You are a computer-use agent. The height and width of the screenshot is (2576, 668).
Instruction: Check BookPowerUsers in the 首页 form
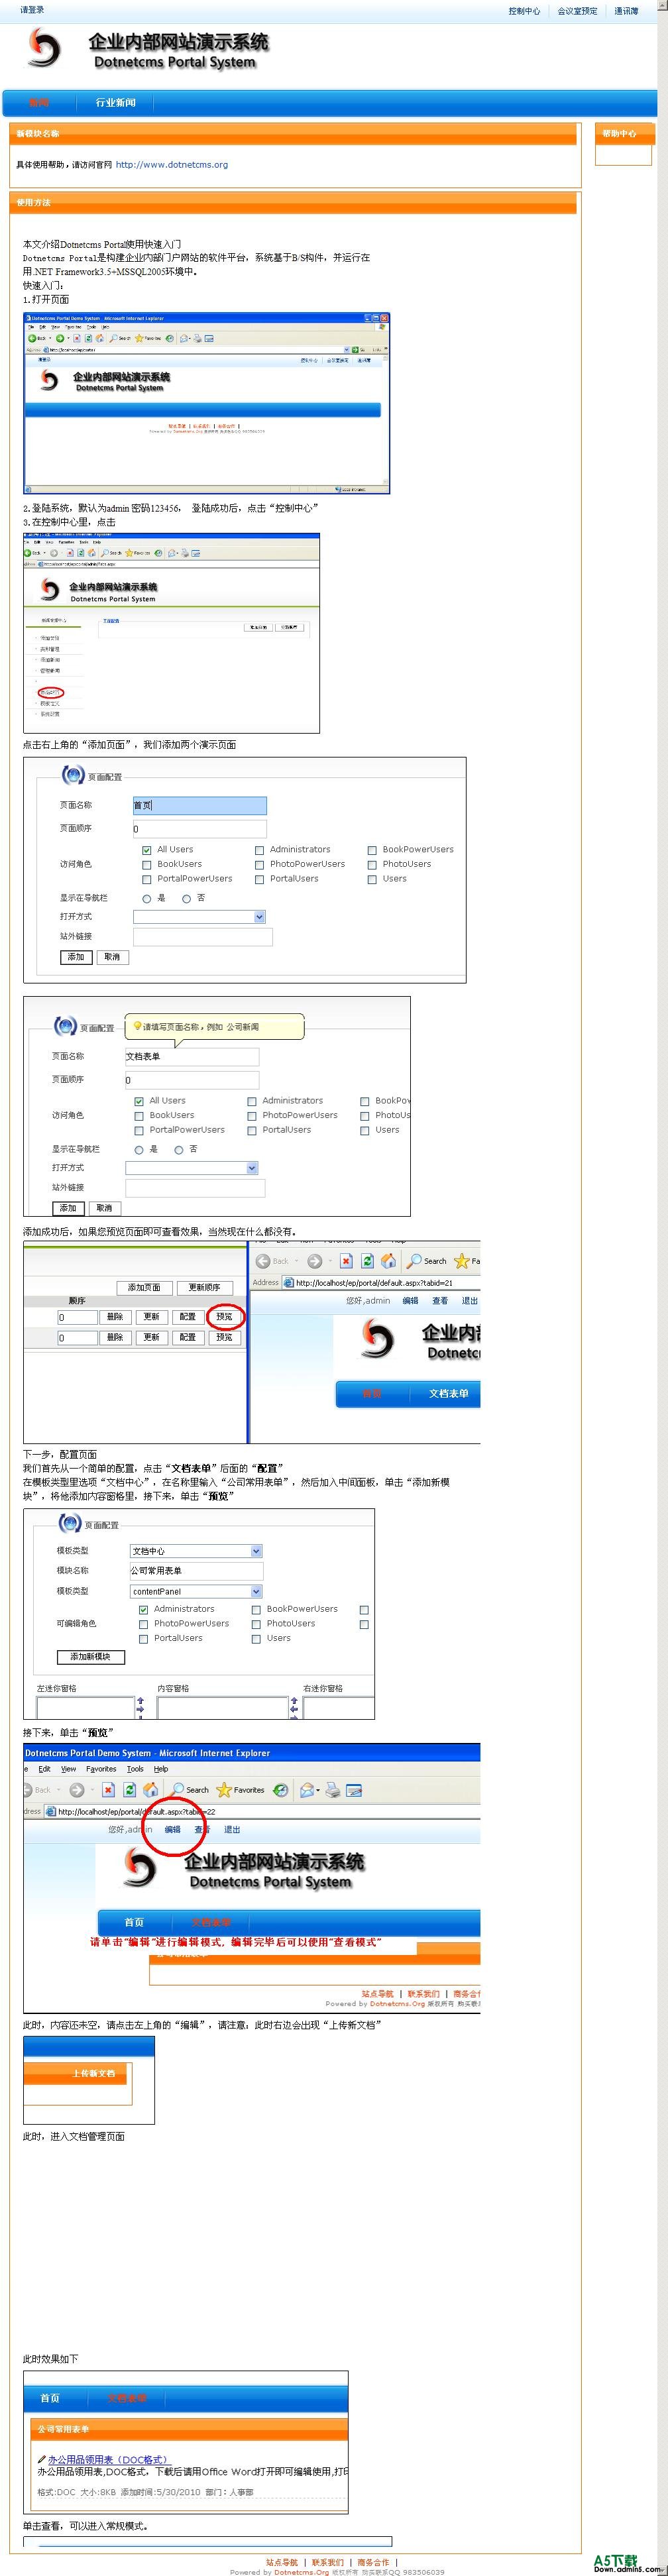[372, 850]
